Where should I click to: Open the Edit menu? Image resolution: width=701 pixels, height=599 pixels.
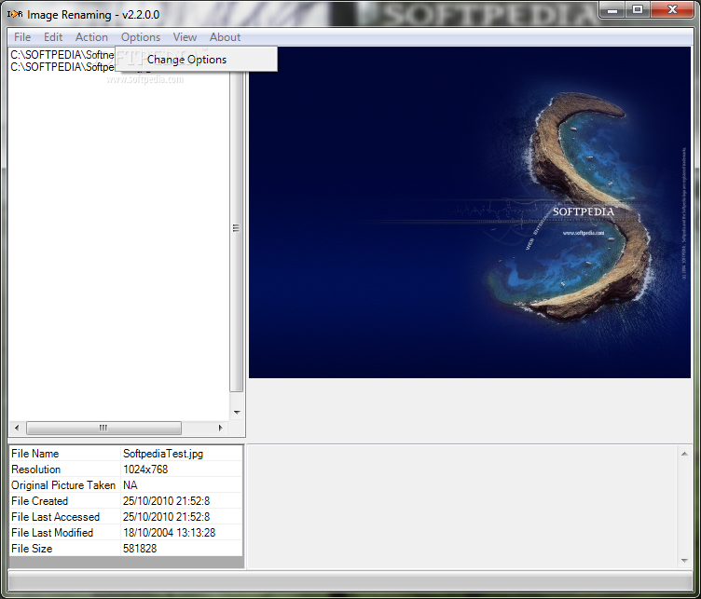coord(53,37)
